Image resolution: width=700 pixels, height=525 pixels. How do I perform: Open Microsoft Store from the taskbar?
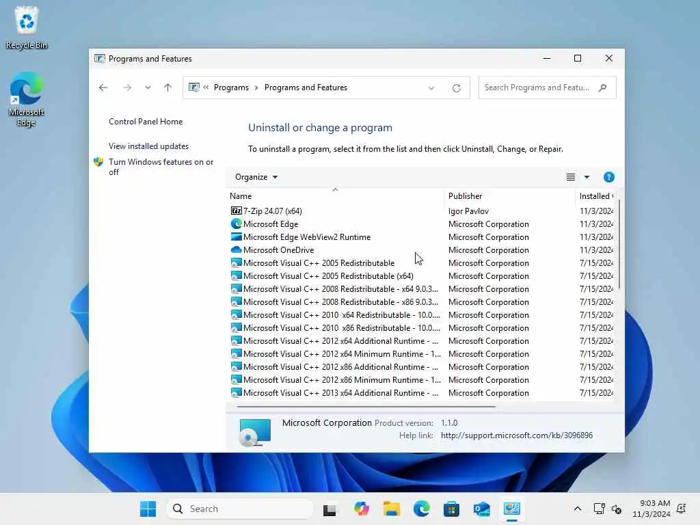pyautogui.click(x=451, y=509)
